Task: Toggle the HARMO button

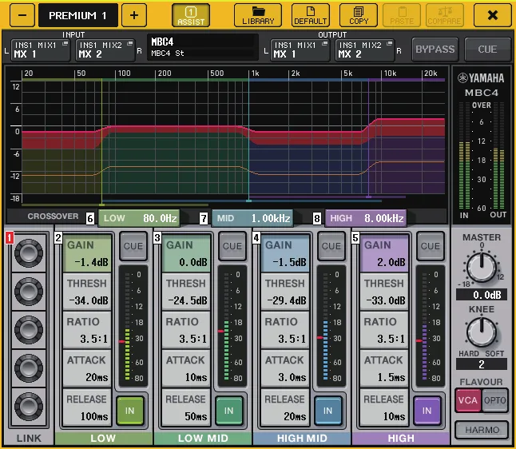Action: [x=482, y=430]
